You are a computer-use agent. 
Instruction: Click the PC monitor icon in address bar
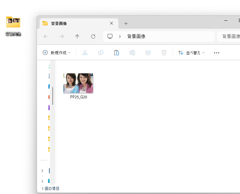(110, 36)
